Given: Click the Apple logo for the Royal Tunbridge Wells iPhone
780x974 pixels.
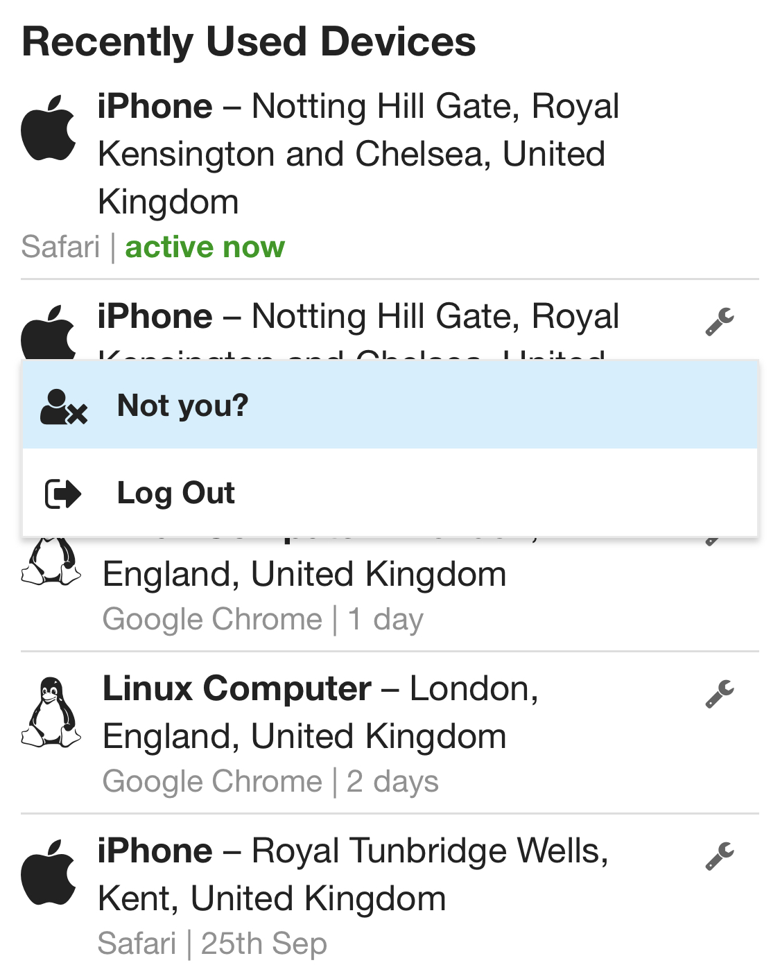Looking at the screenshot, I should pos(49,873).
